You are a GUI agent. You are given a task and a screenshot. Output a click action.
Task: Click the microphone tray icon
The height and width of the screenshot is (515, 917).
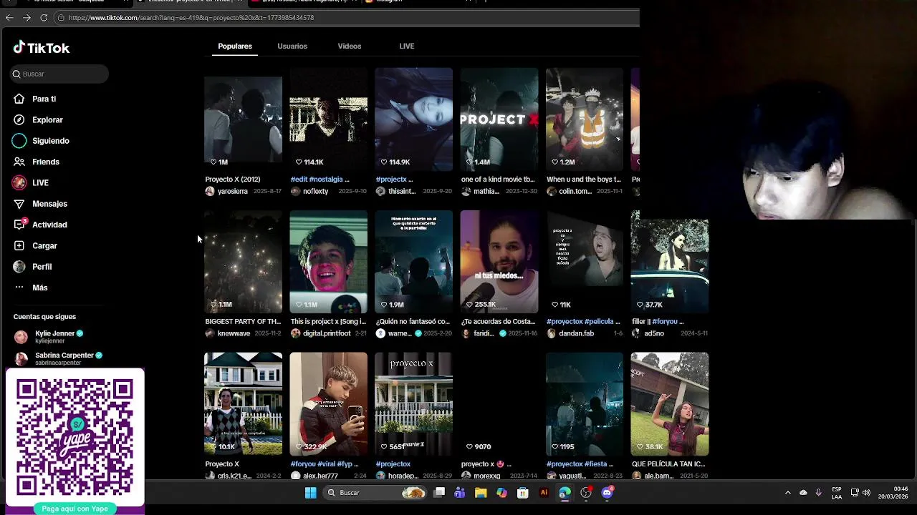tap(818, 493)
